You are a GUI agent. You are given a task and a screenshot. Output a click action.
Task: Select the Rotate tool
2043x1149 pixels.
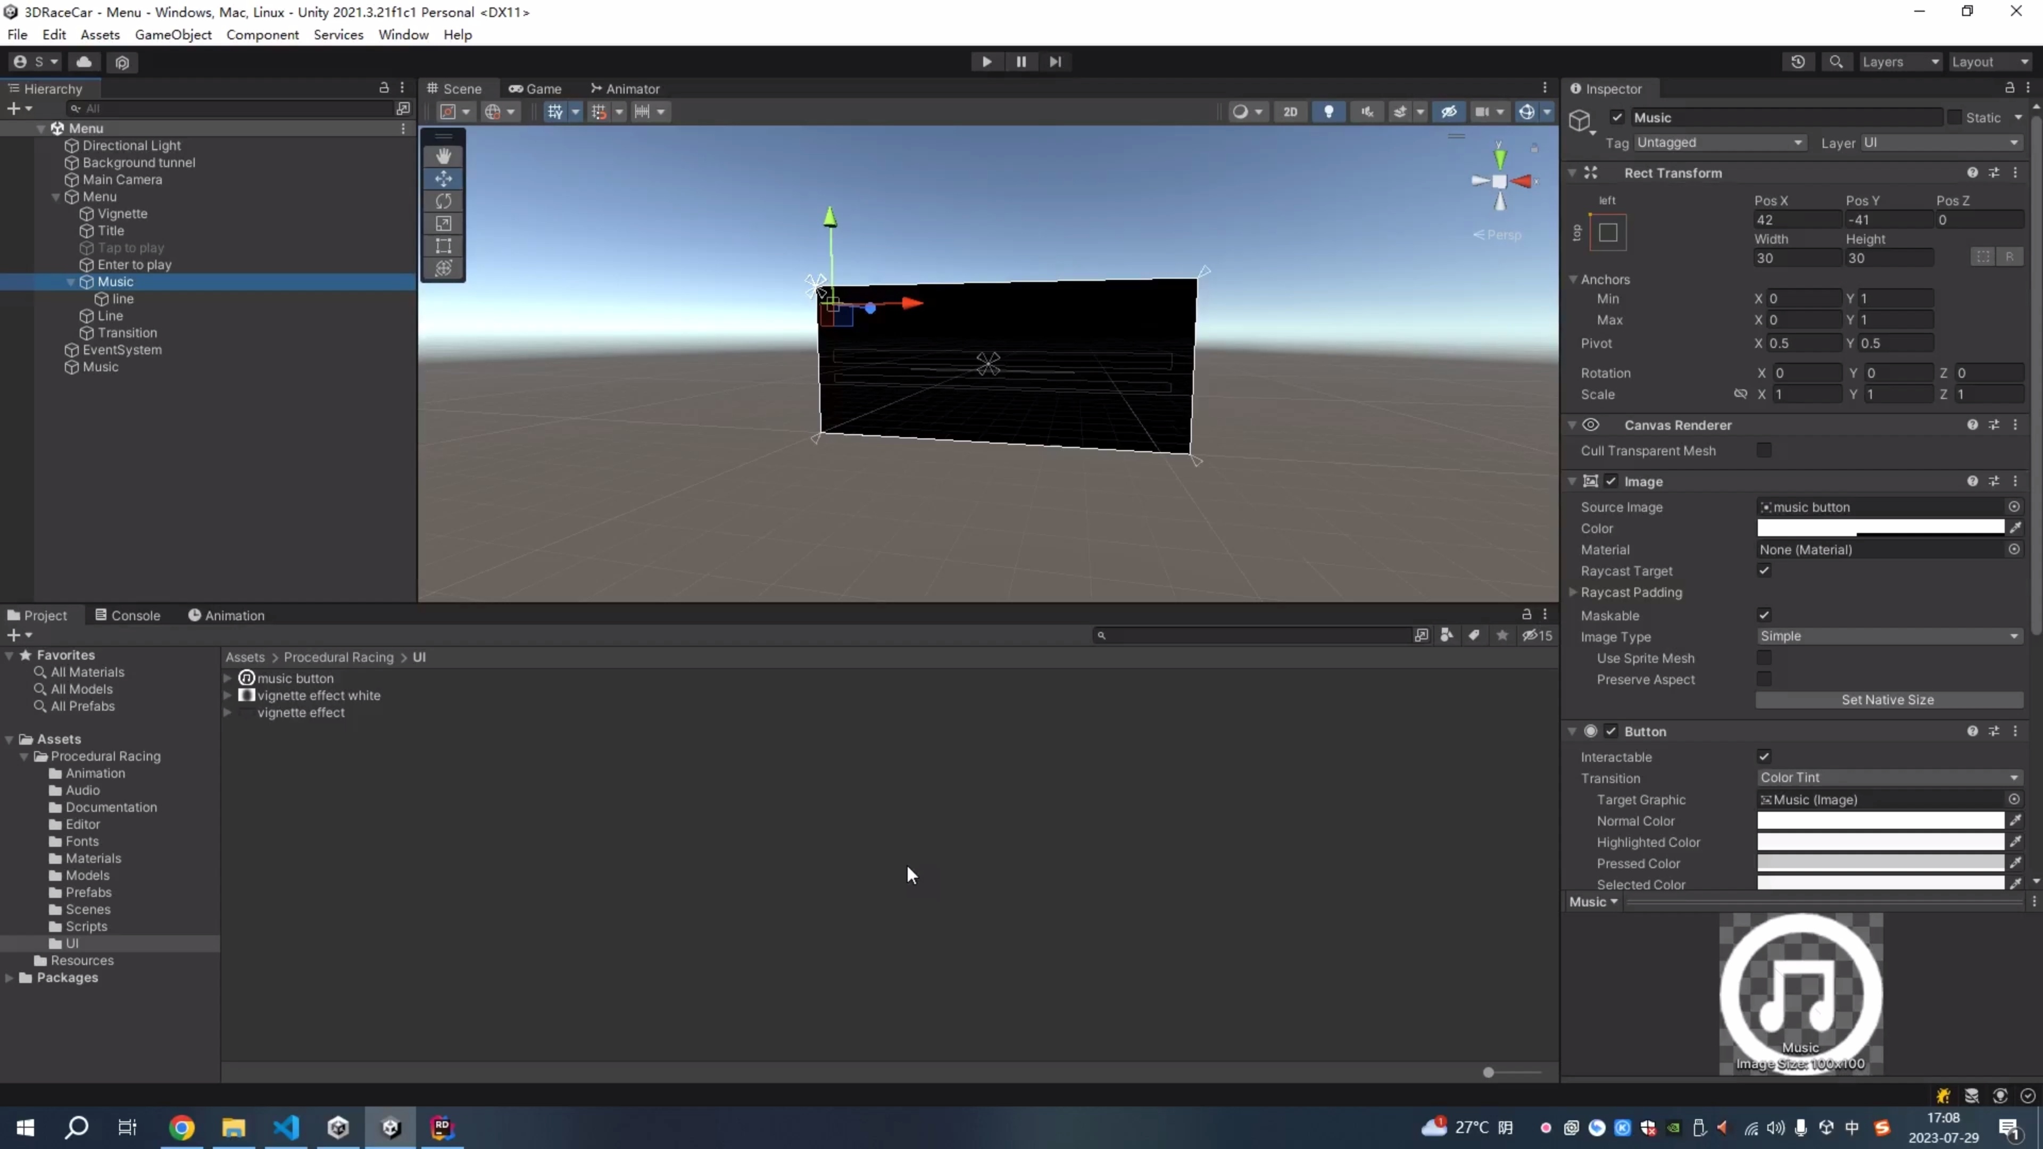[443, 202]
